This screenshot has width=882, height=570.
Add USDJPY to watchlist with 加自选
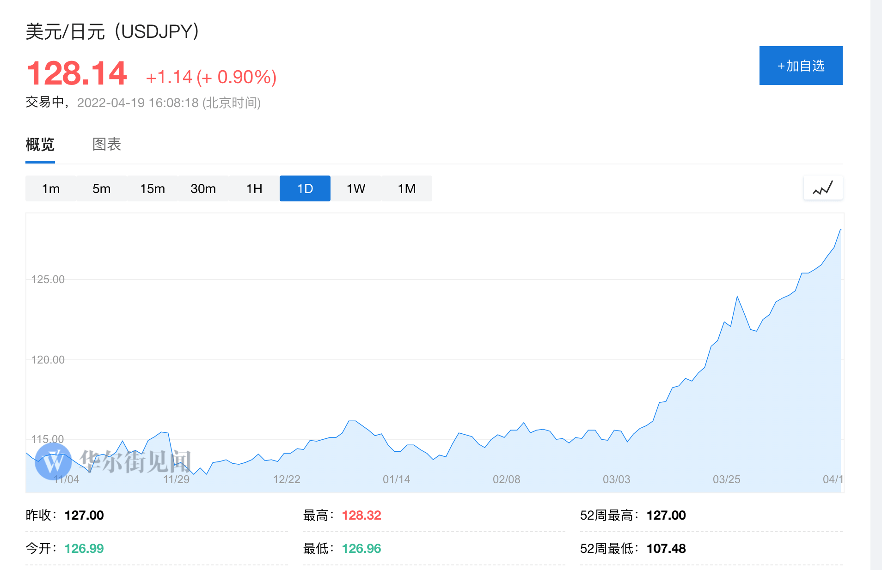click(801, 66)
